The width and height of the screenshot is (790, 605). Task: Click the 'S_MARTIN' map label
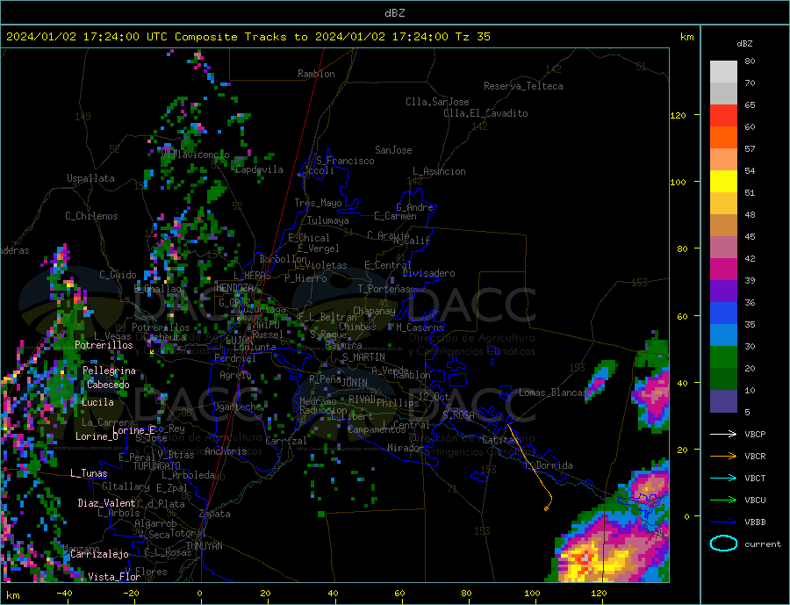coord(363,357)
